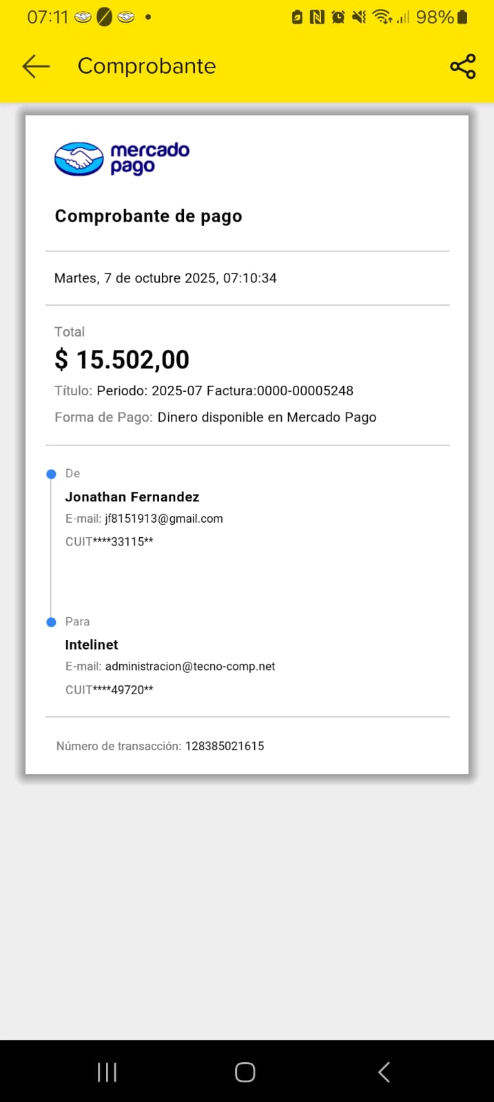Tap the alarm icon in the status bar
This screenshot has height=1102, width=494.
[x=338, y=17]
